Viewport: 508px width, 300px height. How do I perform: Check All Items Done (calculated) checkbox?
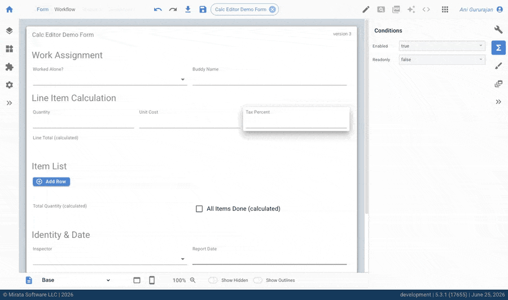point(199,209)
